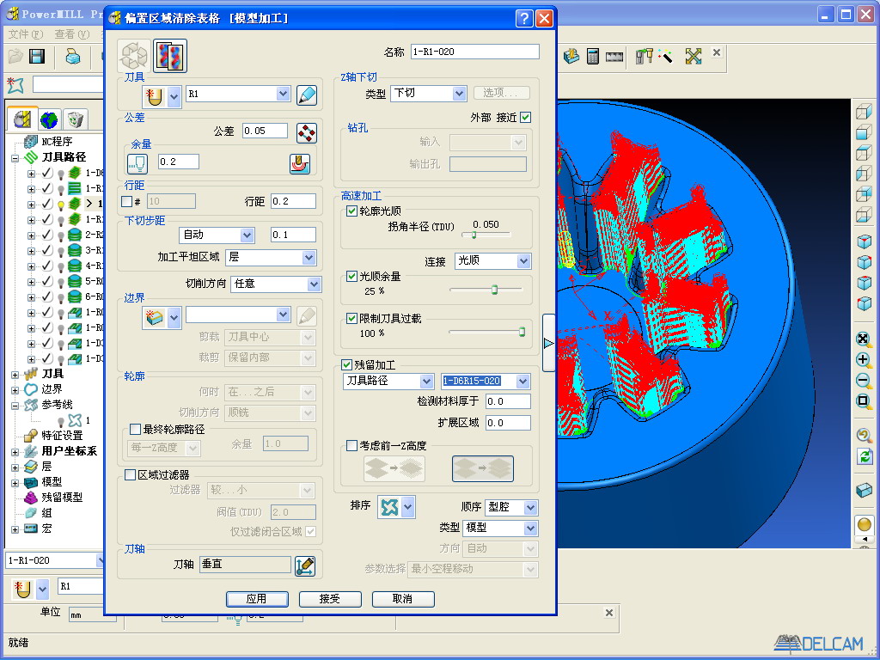
Task: Click the save icon in main toolbar
Action: [x=38, y=56]
